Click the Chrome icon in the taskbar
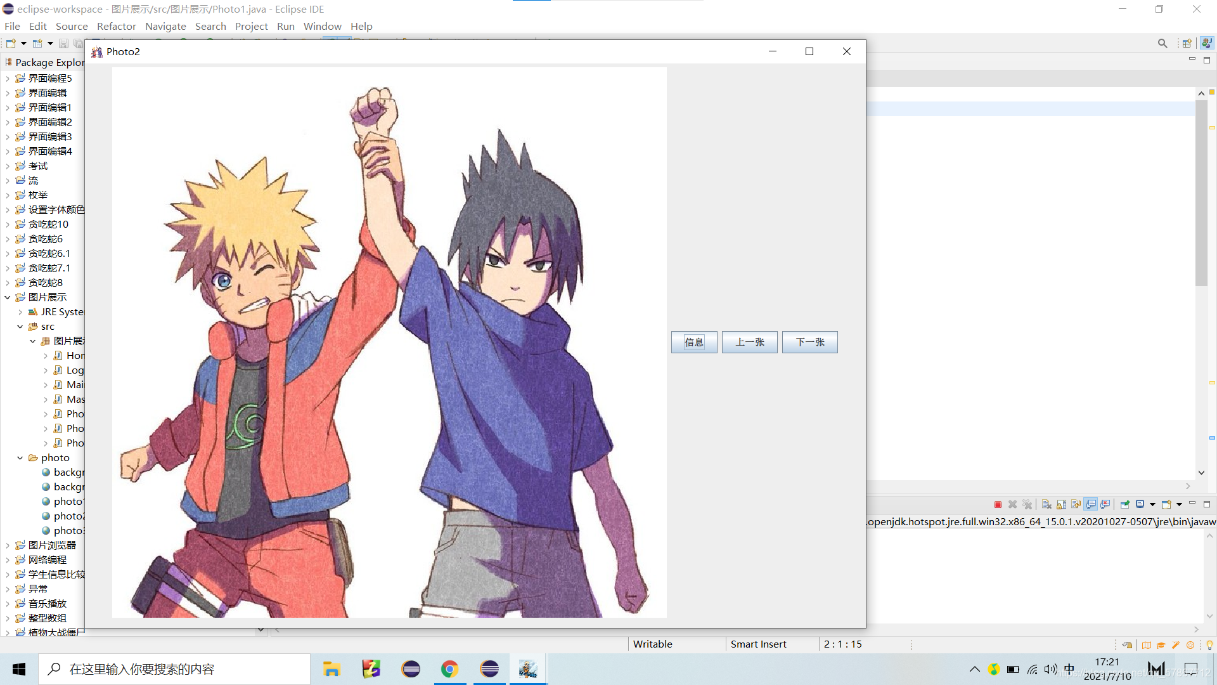Image resolution: width=1217 pixels, height=685 pixels. point(449,669)
